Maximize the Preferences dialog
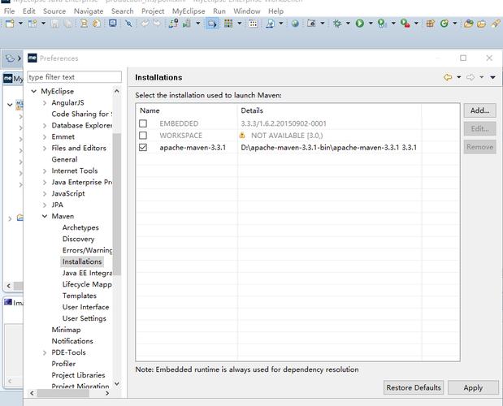 click(463, 58)
